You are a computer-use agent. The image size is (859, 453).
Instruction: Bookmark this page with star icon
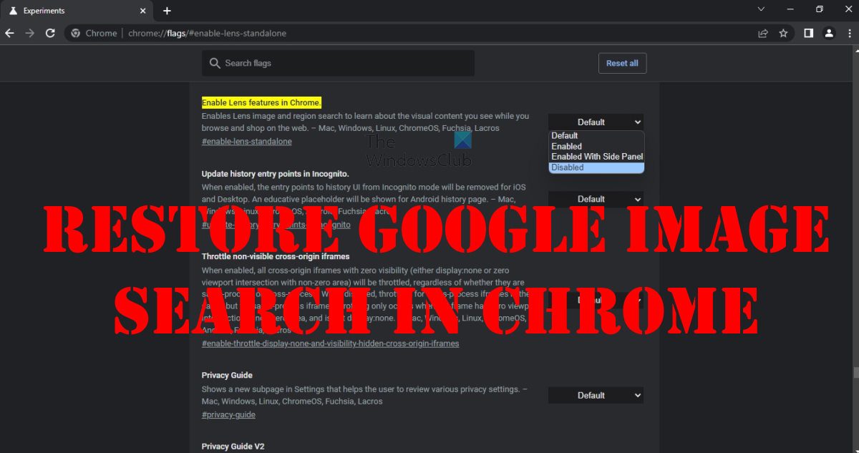783,33
